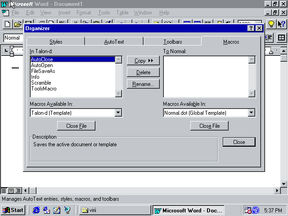Switch to Outline view icon
The height and width of the screenshot is (216, 288).
(18, 190)
